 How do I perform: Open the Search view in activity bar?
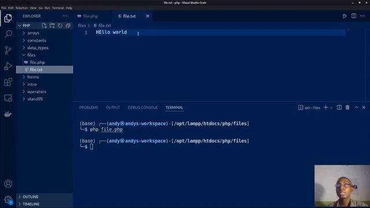pyautogui.click(x=8, y=34)
